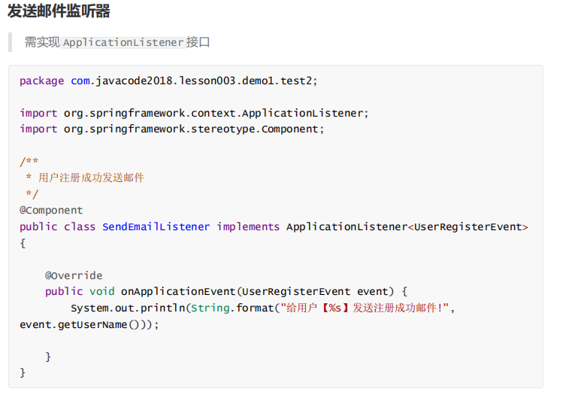Click the package declaration line

coord(174,81)
